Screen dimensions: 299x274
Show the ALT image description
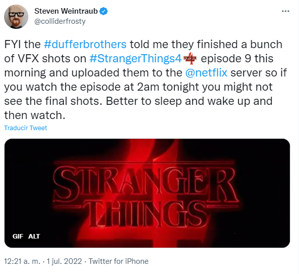[34, 237]
